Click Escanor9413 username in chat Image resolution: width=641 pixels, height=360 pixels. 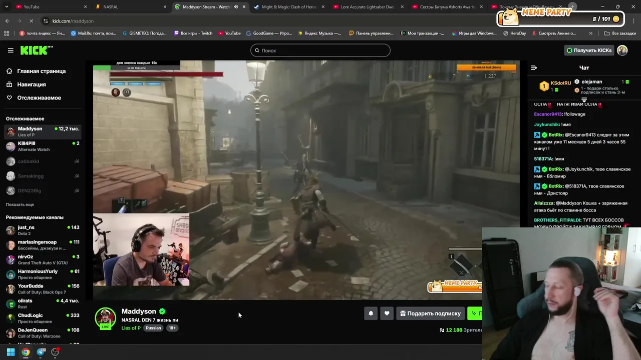[x=548, y=114]
